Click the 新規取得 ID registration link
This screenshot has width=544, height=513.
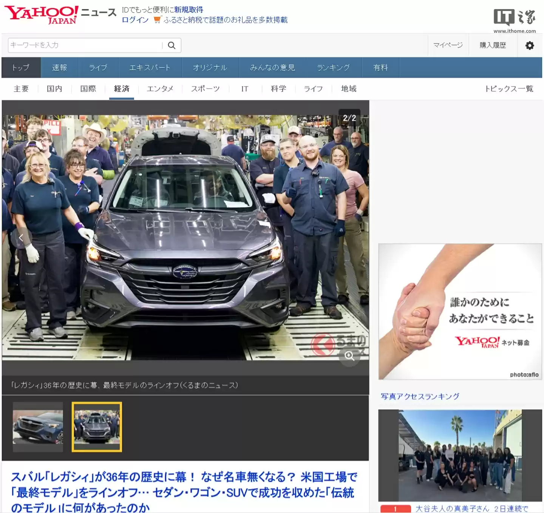189,10
